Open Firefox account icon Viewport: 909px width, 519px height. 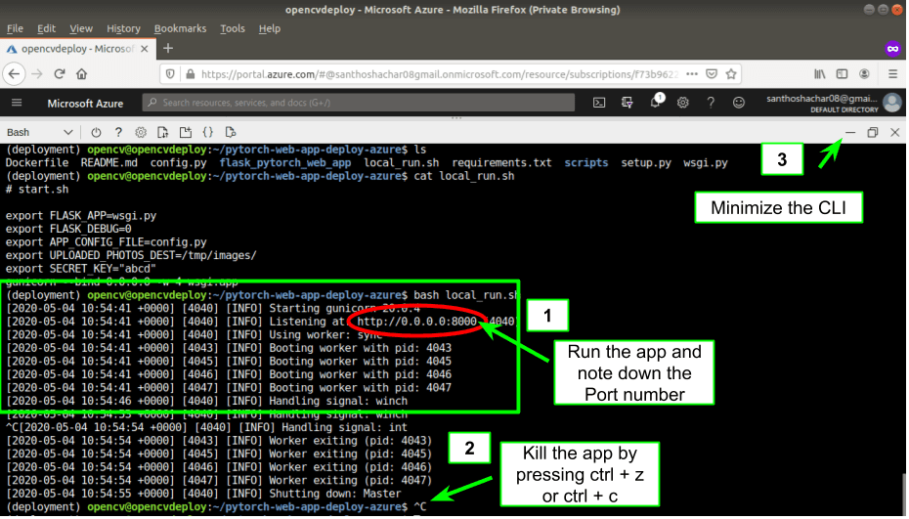(864, 74)
